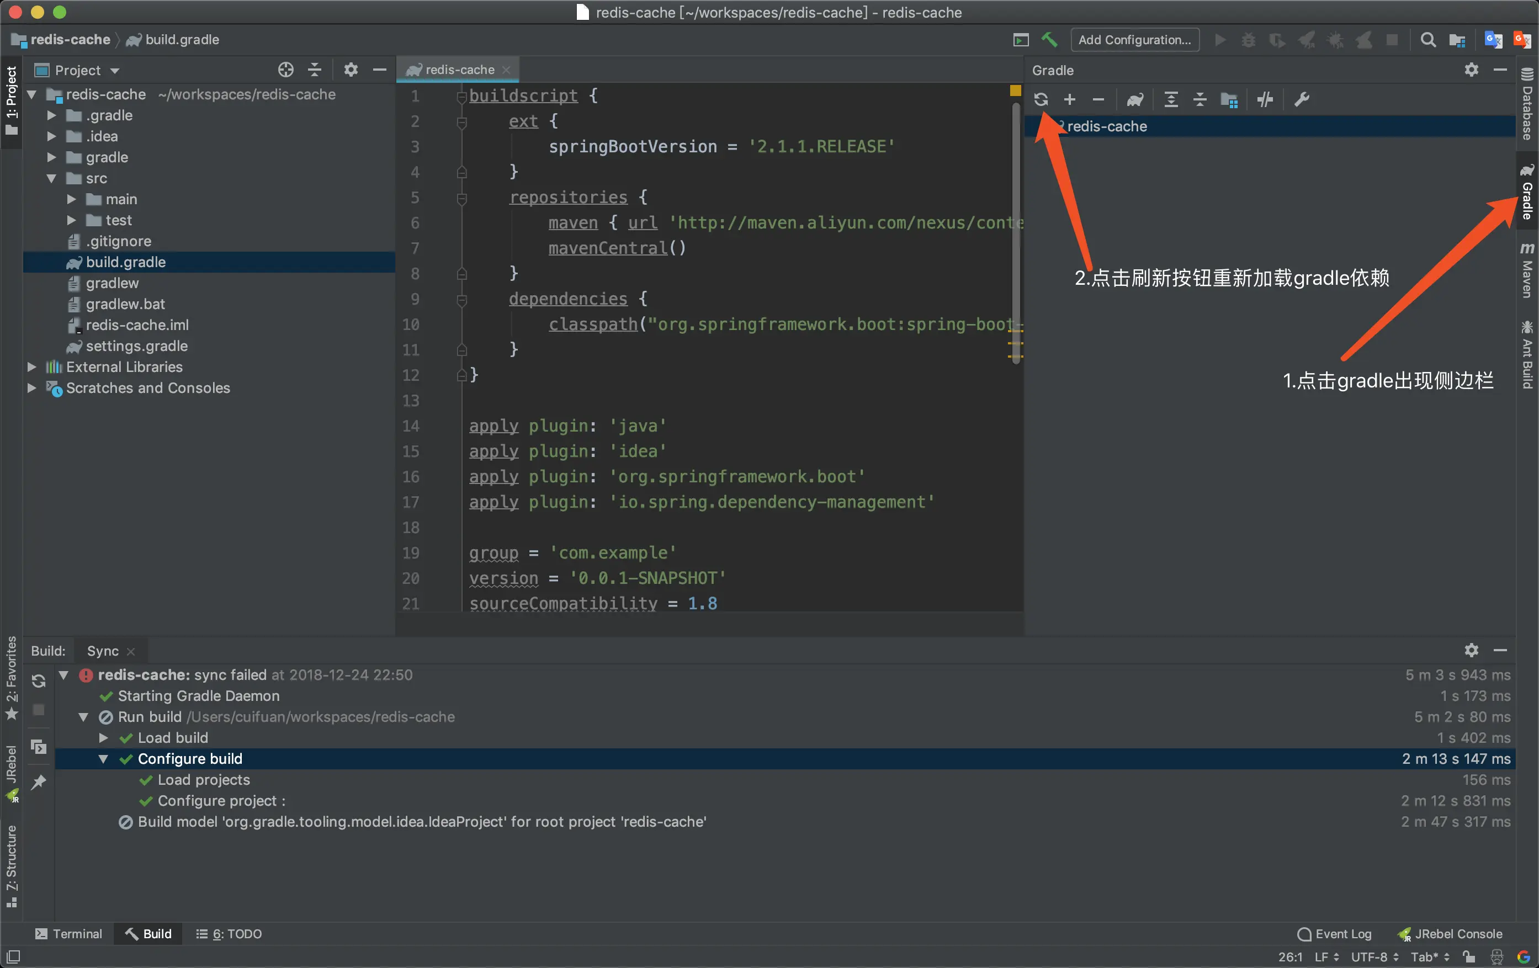Open Gradle settings wrench icon

(x=1301, y=100)
